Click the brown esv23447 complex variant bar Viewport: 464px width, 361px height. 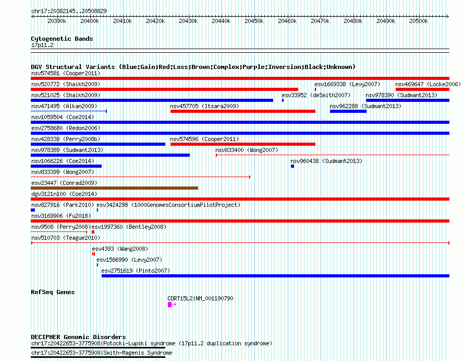[115, 188]
